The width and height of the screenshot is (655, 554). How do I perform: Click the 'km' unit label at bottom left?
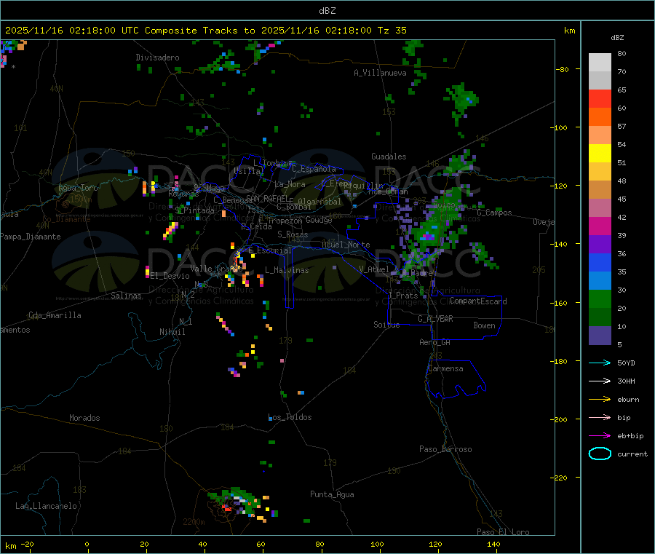point(10,546)
